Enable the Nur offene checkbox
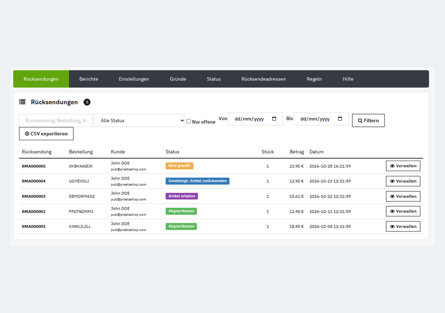 tap(189, 121)
